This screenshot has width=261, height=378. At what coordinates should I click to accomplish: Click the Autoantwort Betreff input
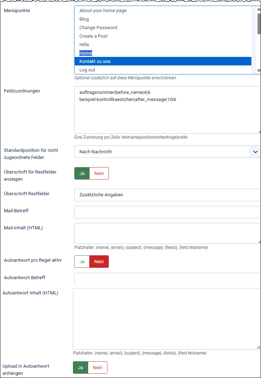pyautogui.click(x=167, y=279)
